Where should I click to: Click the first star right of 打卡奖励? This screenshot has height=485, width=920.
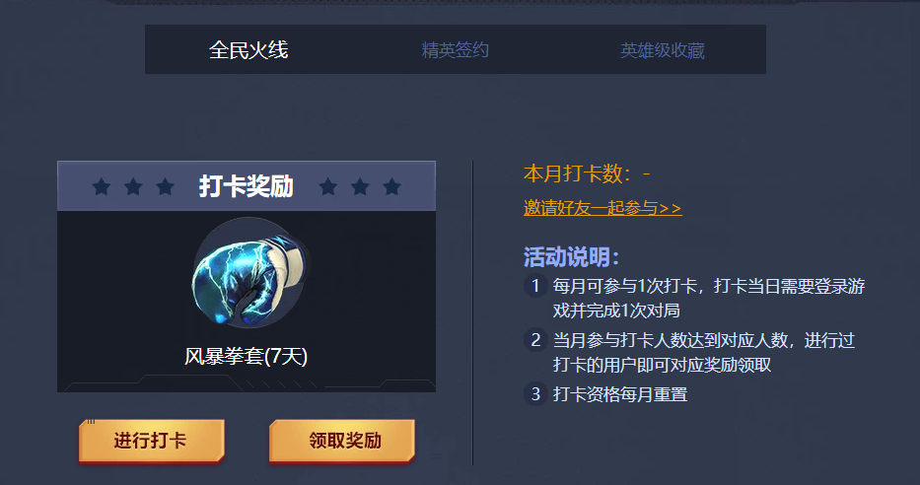(x=328, y=186)
